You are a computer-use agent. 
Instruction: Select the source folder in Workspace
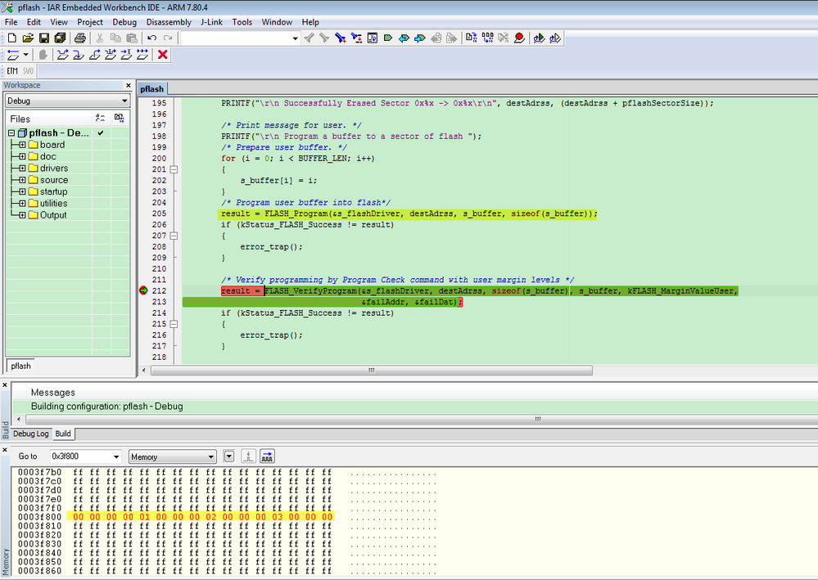[54, 180]
